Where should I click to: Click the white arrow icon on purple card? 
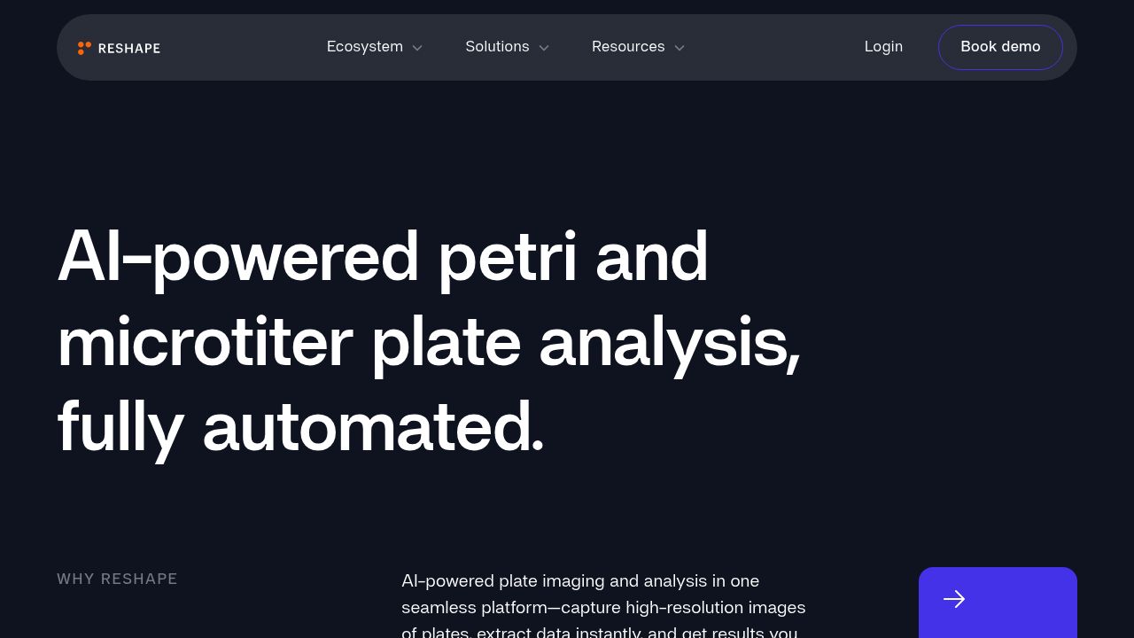click(954, 600)
